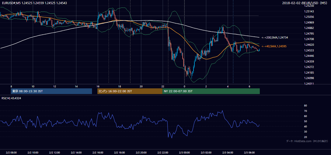Select the 200 SMA label reading 1.24734

(x=275, y=38)
